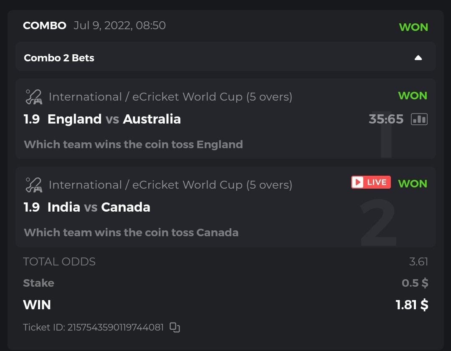The height and width of the screenshot is (351, 451).
Task: Click the second bet's eCricket World Cup league
Action: pos(170,185)
